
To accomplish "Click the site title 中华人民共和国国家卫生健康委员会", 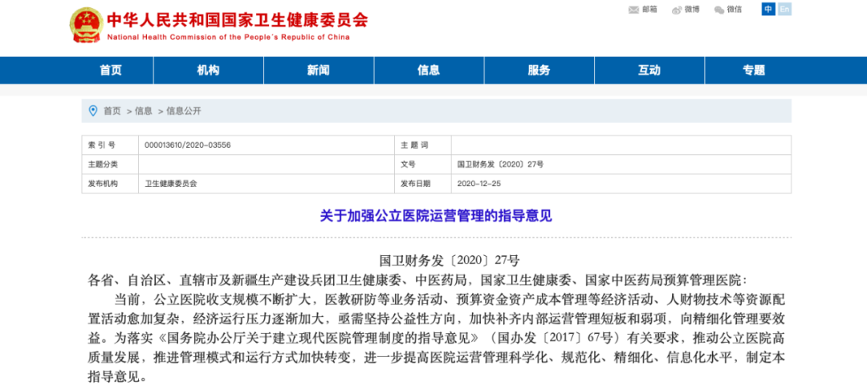I will point(237,20).
